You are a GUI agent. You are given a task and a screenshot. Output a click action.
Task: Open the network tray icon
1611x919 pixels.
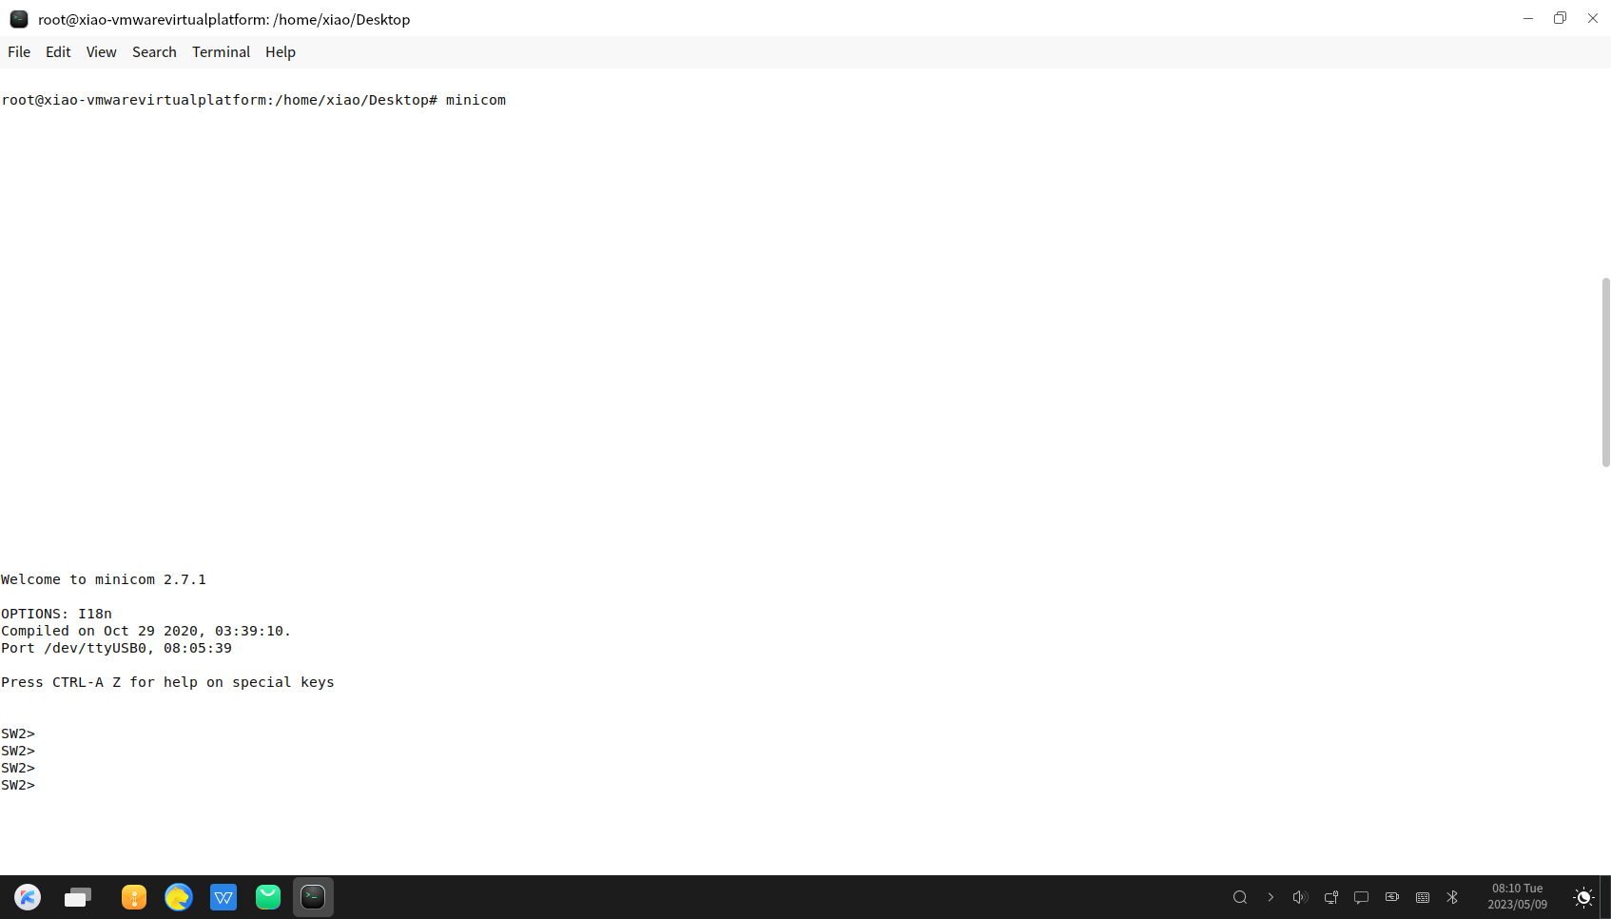click(1331, 897)
